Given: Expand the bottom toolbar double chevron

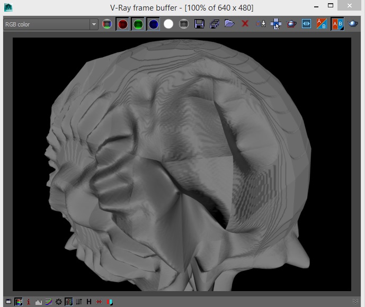Looking at the screenshot, I should click(355, 302).
